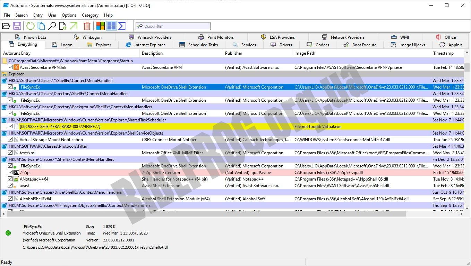Click the Autoruns icon in the title bar
471x266 pixels.
[x=6, y=5]
